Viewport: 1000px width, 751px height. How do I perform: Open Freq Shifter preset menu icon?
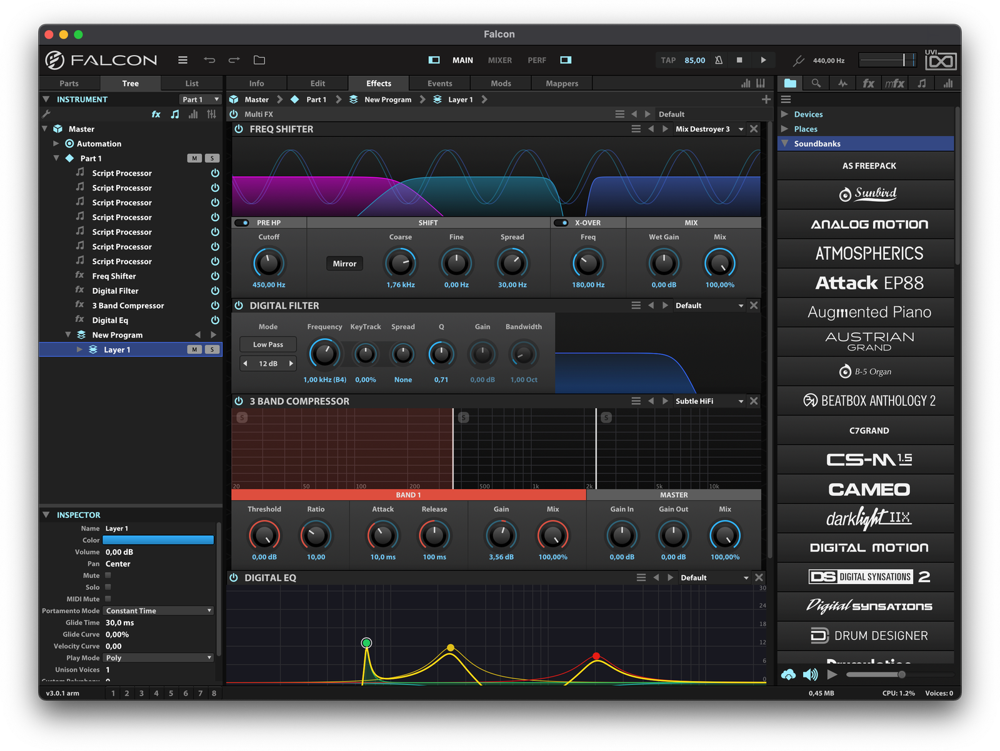636,129
